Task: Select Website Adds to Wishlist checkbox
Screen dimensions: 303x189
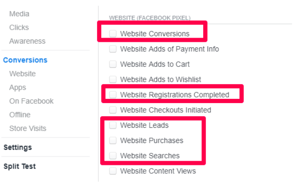Action: [x=113, y=79]
